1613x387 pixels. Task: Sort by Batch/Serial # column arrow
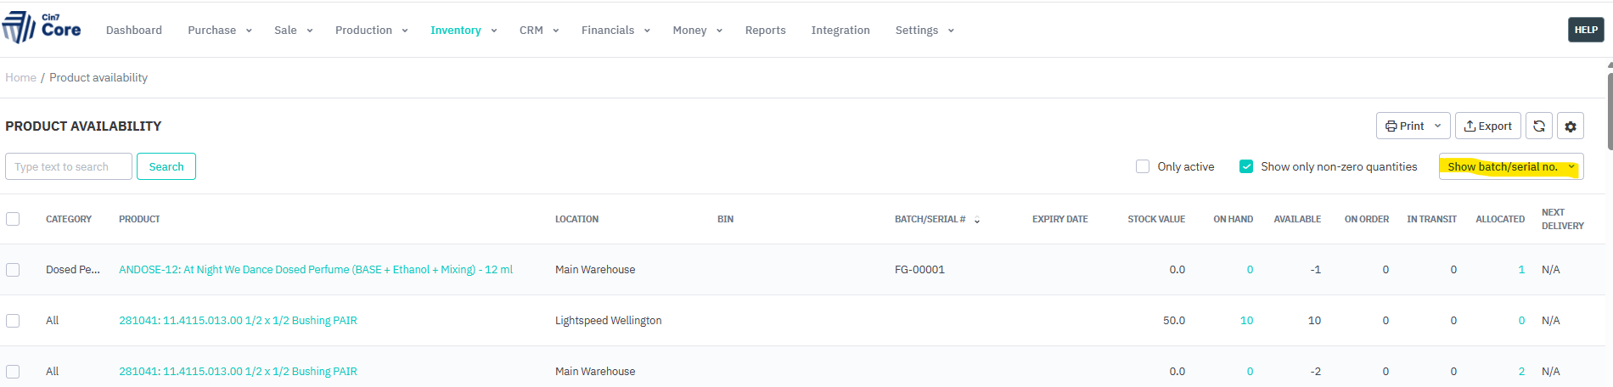(977, 220)
